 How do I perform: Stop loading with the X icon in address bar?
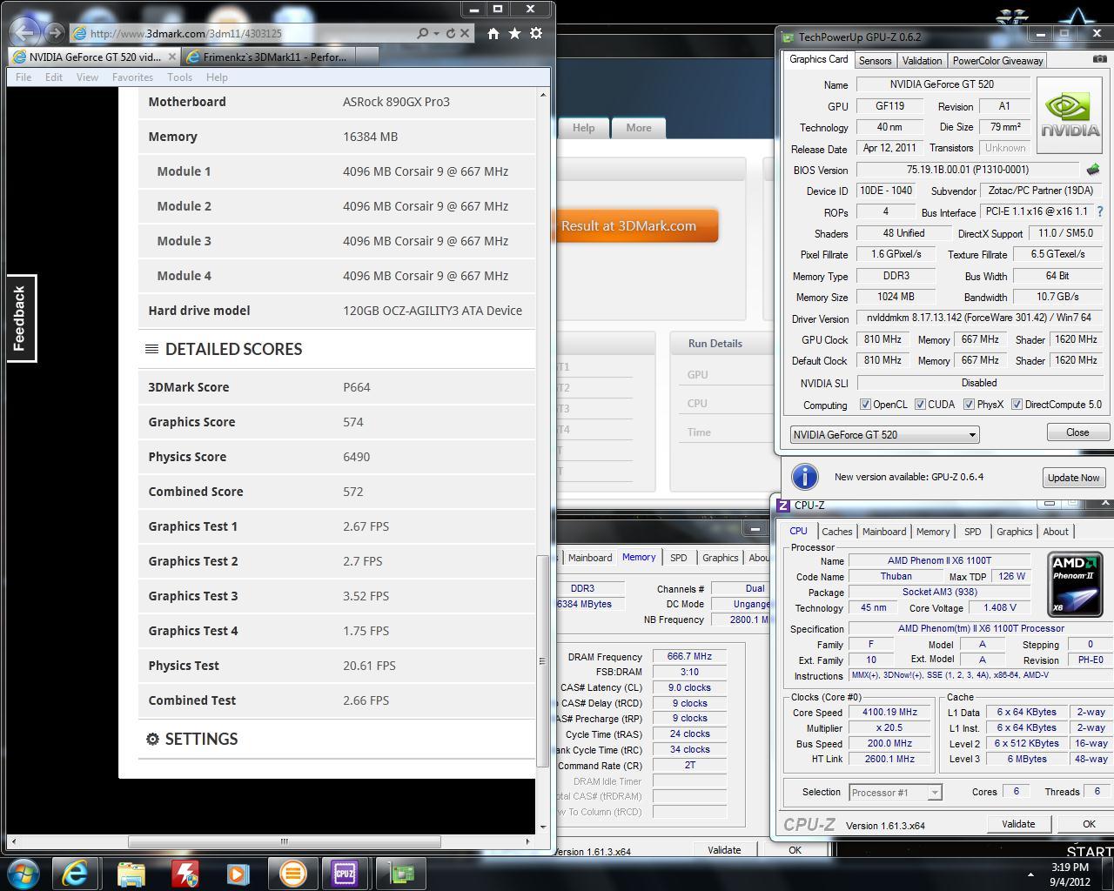pos(465,33)
